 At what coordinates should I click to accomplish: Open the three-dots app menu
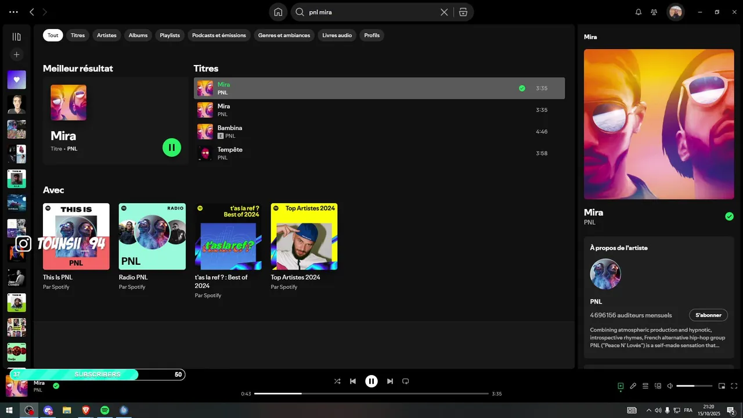(13, 12)
